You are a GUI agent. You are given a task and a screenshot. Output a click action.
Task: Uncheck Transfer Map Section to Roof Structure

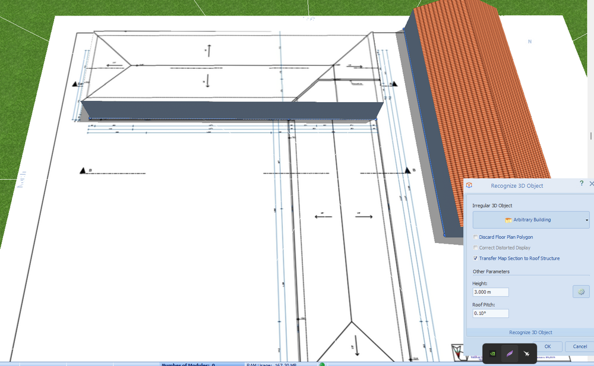pos(475,258)
